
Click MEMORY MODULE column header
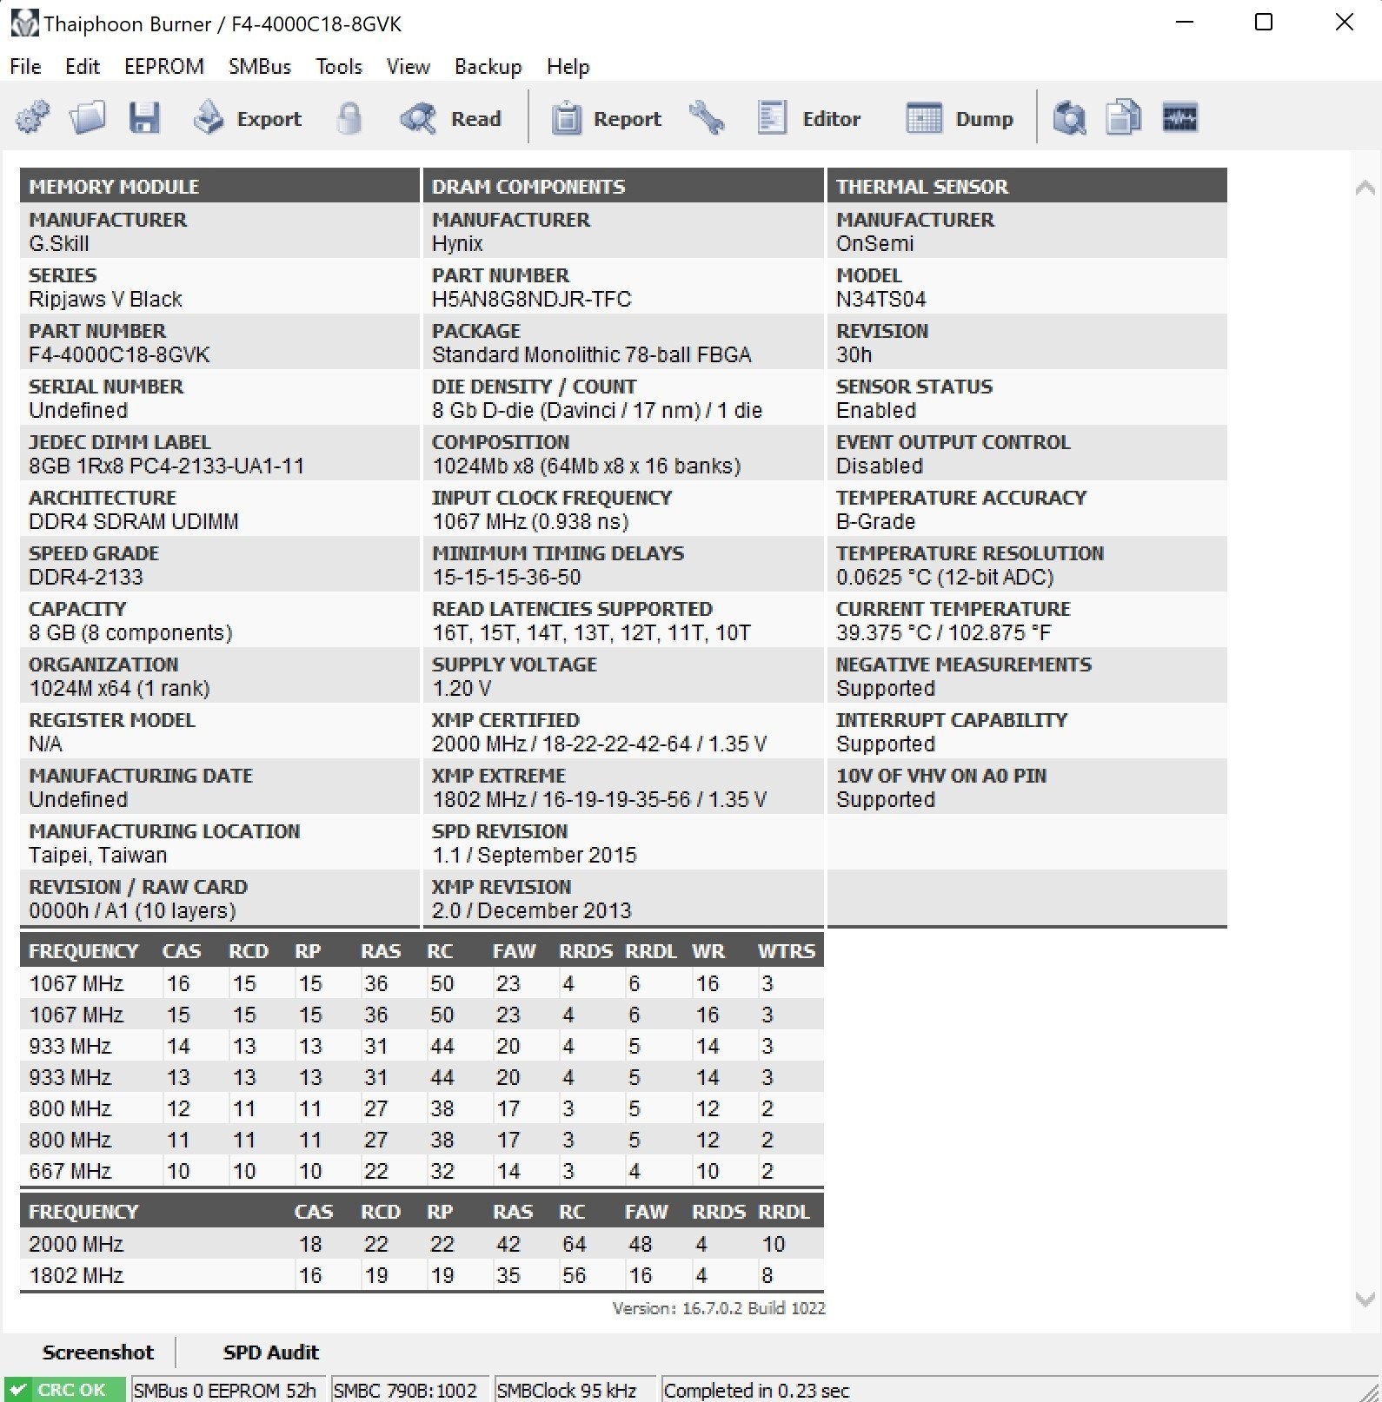click(220, 186)
